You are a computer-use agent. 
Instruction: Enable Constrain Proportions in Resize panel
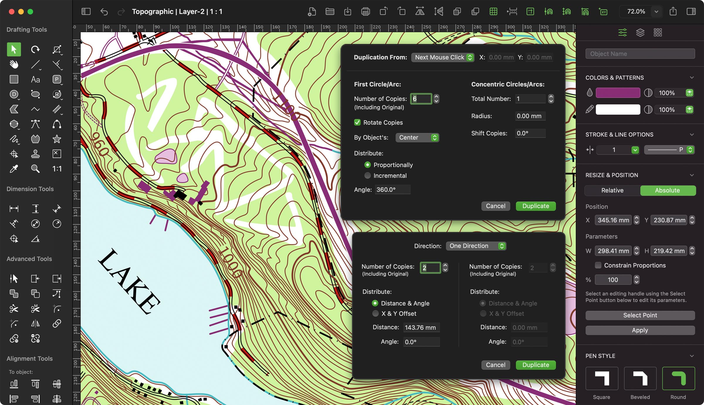[x=598, y=265]
